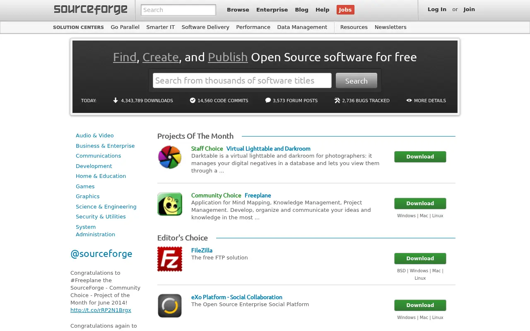Click the forum posts speech bubble icon
The height and width of the screenshot is (331, 530).
coord(268,100)
